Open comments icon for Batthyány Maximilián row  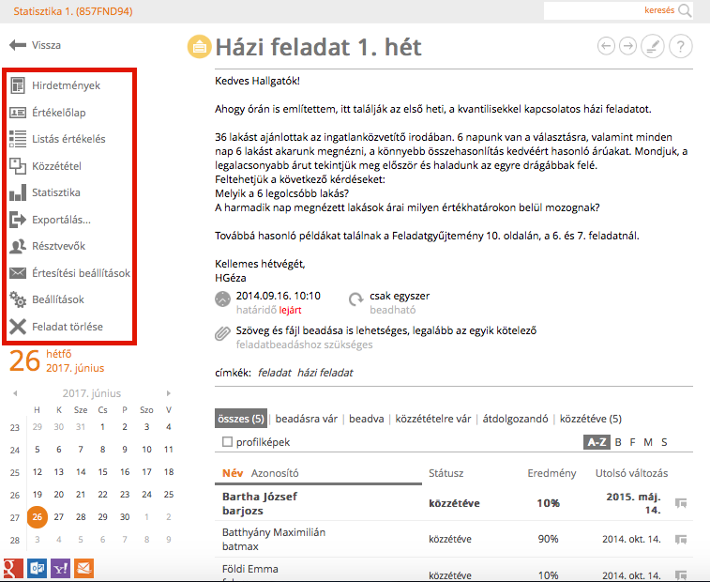[x=681, y=540]
